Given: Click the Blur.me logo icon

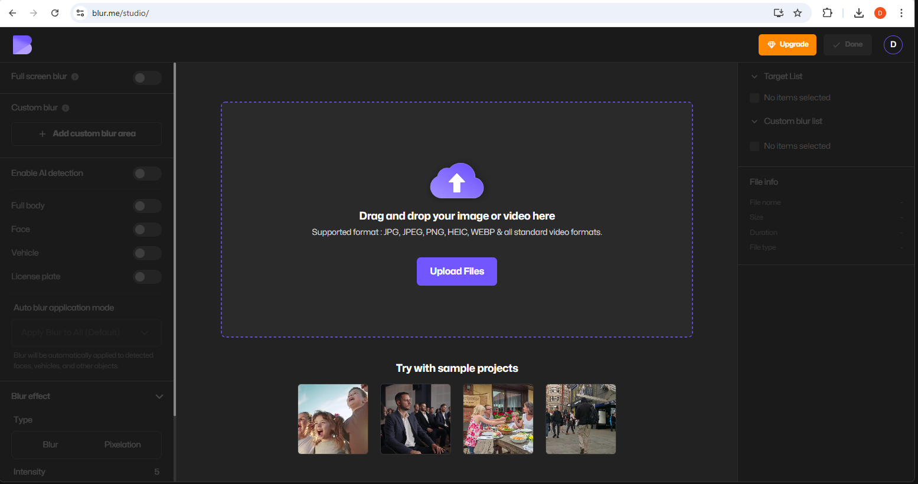Looking at the screenshot, I should pyautogui.click(x=22, y=45).
